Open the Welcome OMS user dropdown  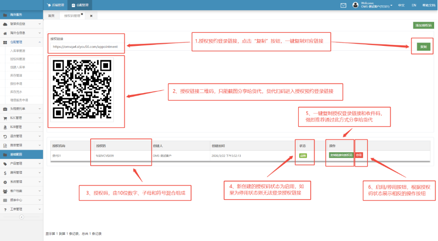(x=376, y=5)
